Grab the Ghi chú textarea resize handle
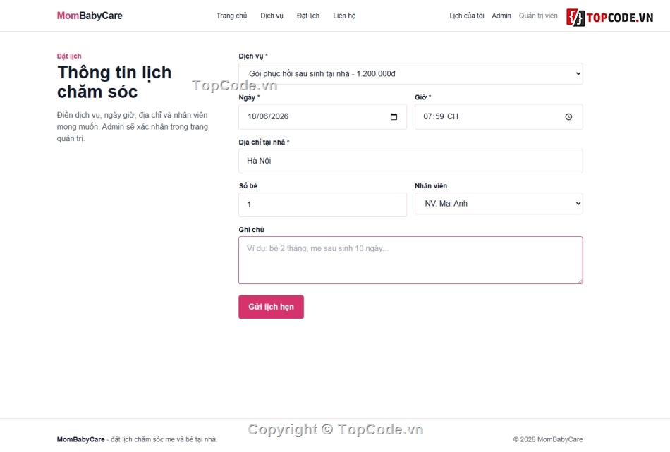Image resolution: width=670 pixels, height=452 pixels. pyautogui.click(x=580, y=281)
